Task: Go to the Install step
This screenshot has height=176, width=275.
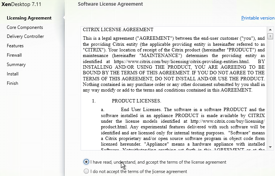Action: 13,74
